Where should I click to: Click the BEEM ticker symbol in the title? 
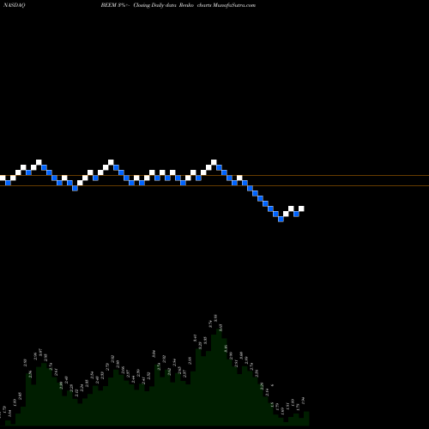[x=108, y=5]
